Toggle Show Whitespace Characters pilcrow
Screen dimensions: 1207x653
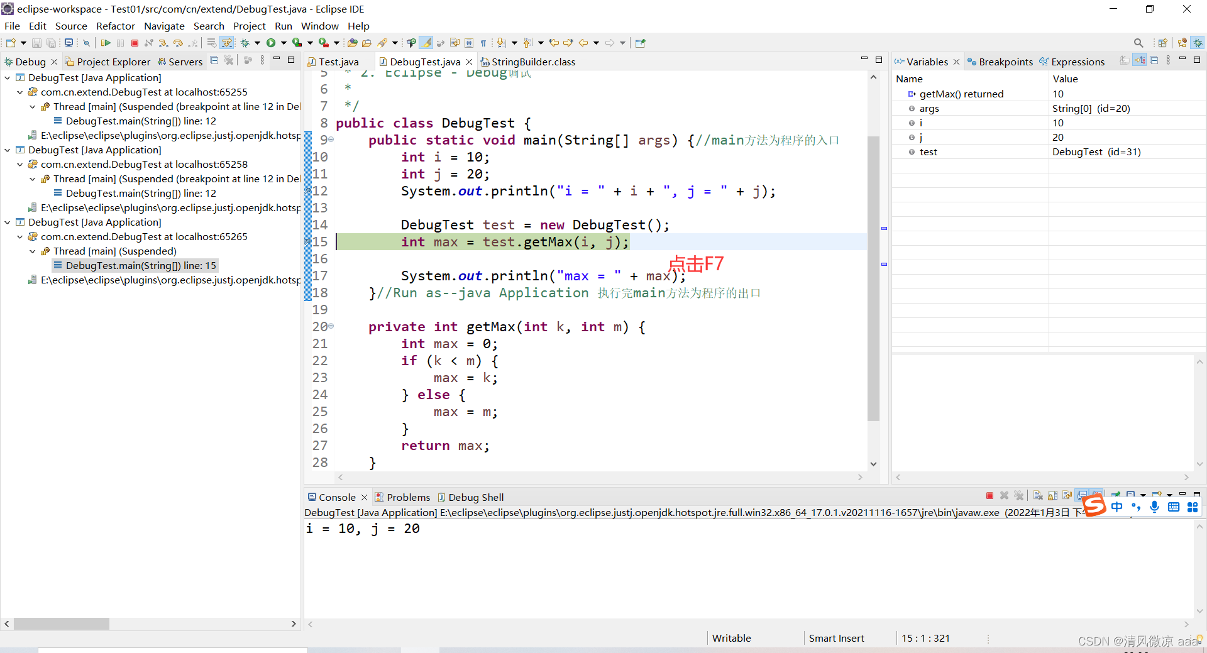coord(483,43)
